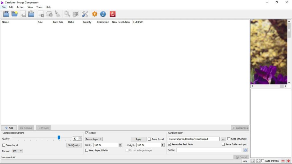
Task: Click the Open Folder toolbar icon
Action: point(15,14)
